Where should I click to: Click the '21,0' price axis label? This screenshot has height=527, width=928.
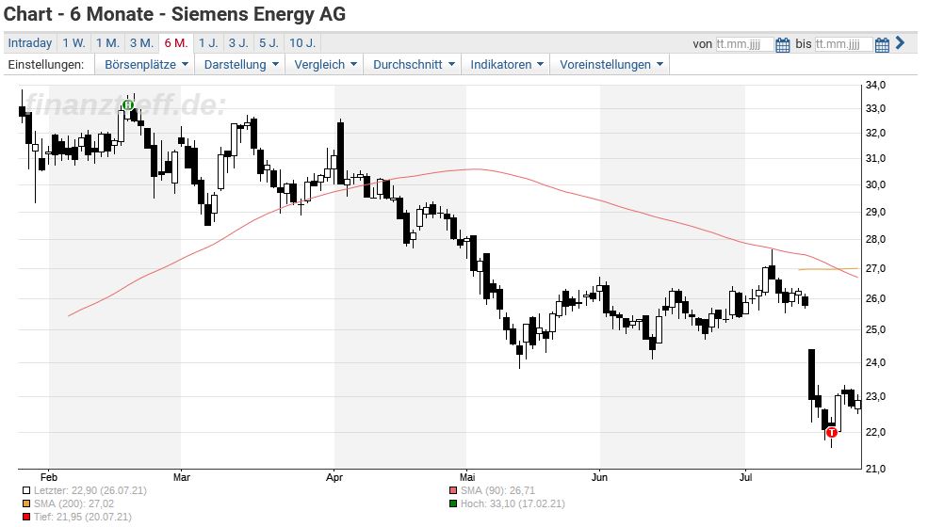click(x=876, y=469)
